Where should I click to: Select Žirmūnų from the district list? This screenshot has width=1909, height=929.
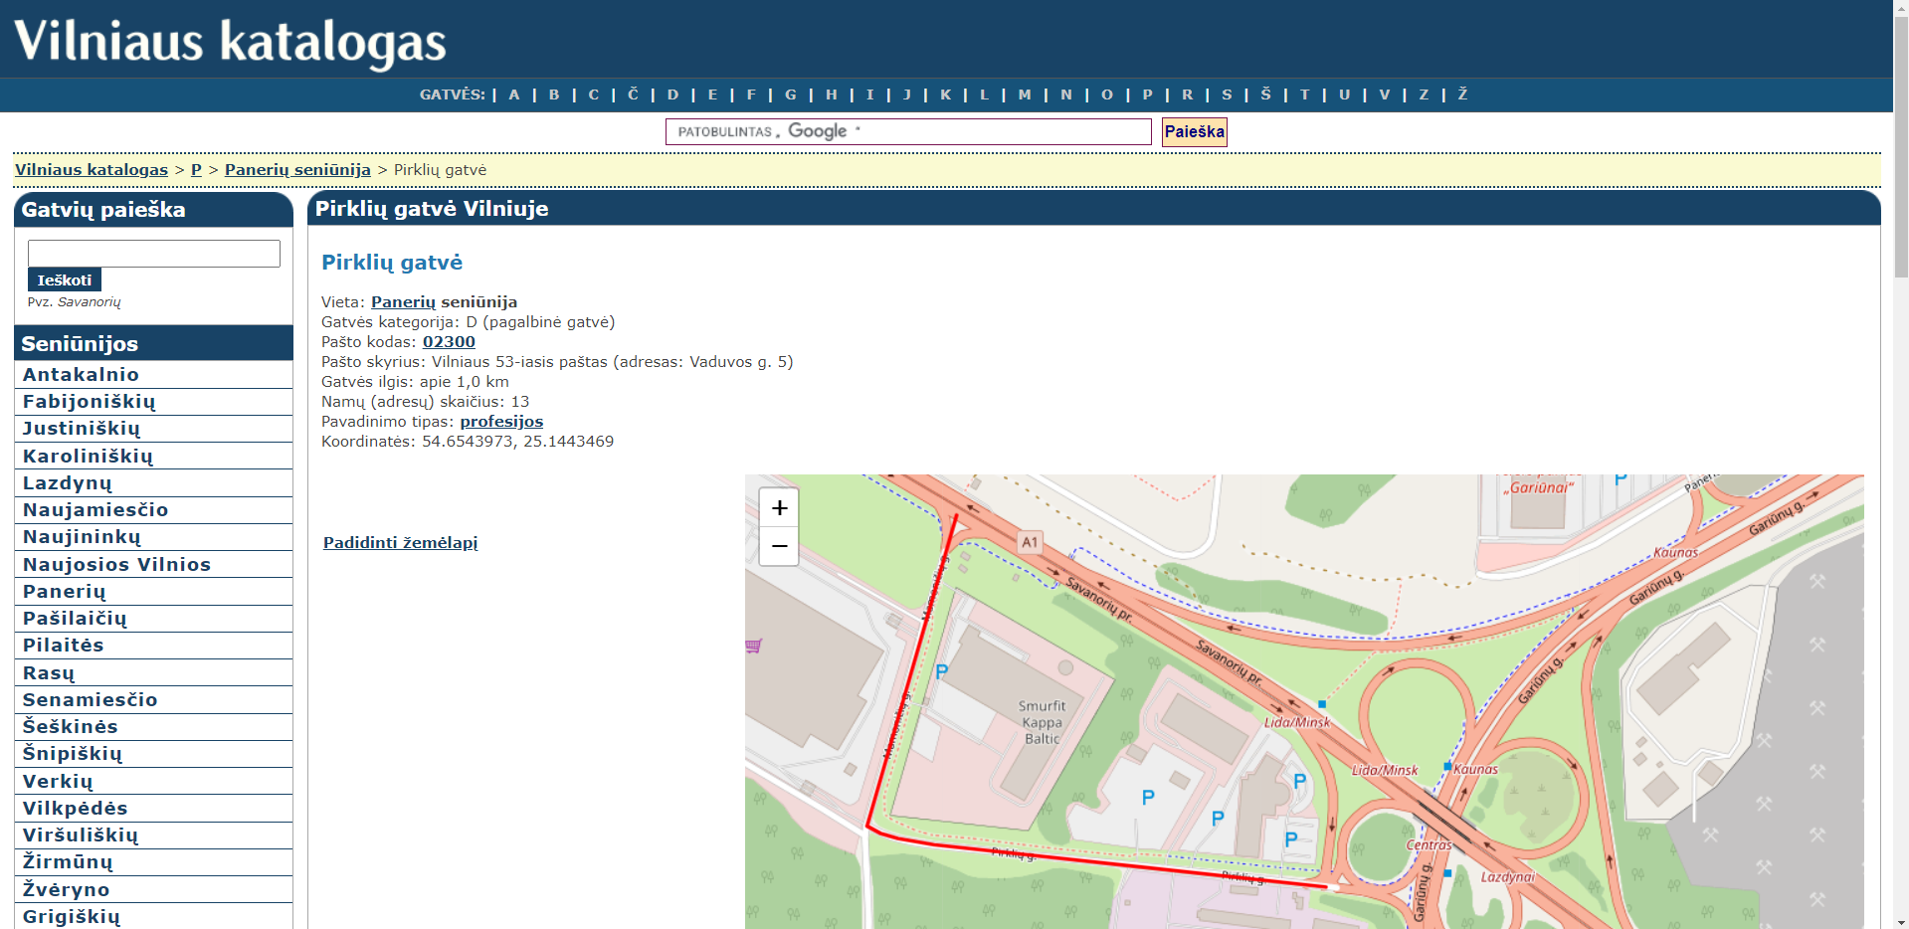68,862
